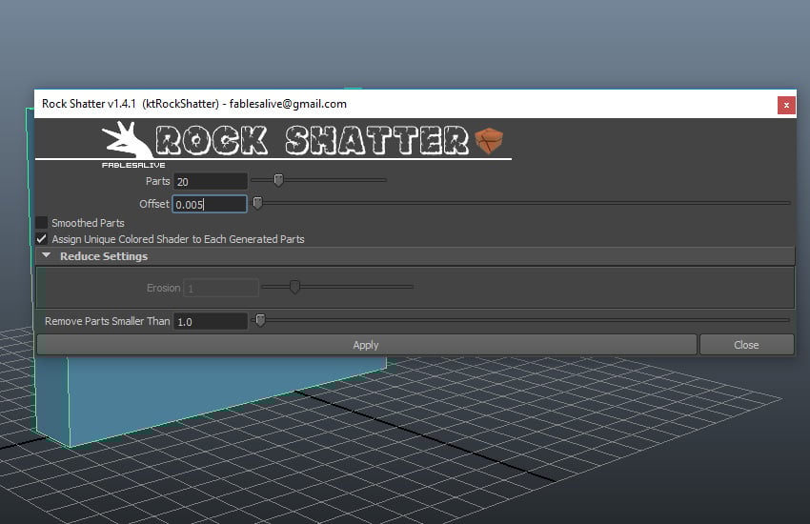Click the Offset slider handle
The width and height of the screenshot is (810, 524).
tap(257, 203)
